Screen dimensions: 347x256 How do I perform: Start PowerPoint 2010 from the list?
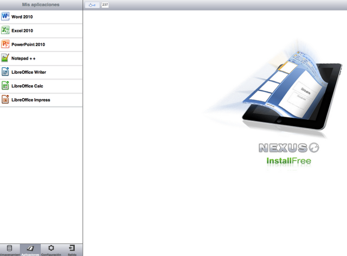point(41,44)
